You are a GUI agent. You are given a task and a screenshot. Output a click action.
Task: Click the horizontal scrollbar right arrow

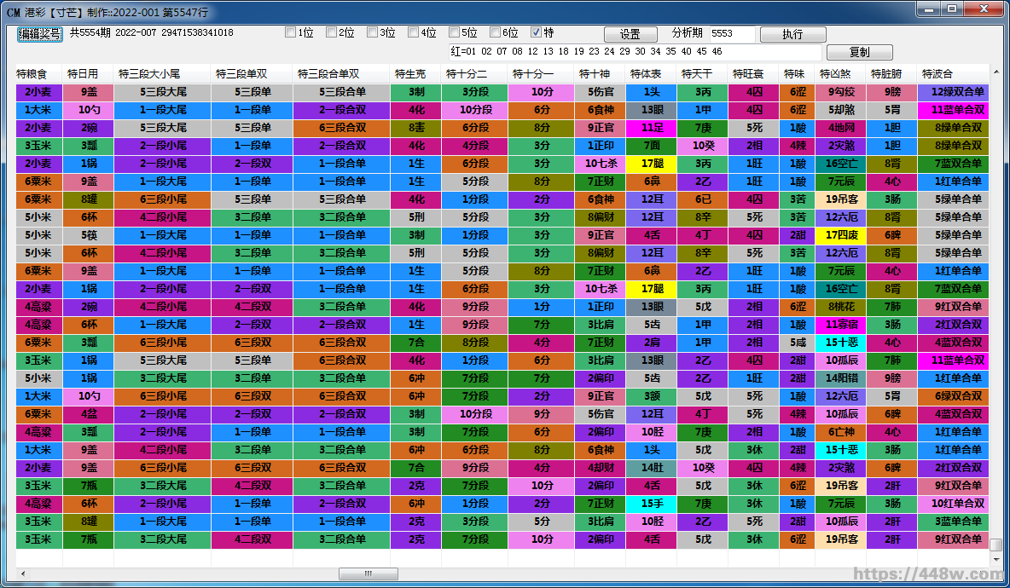(x=984, y=574)
